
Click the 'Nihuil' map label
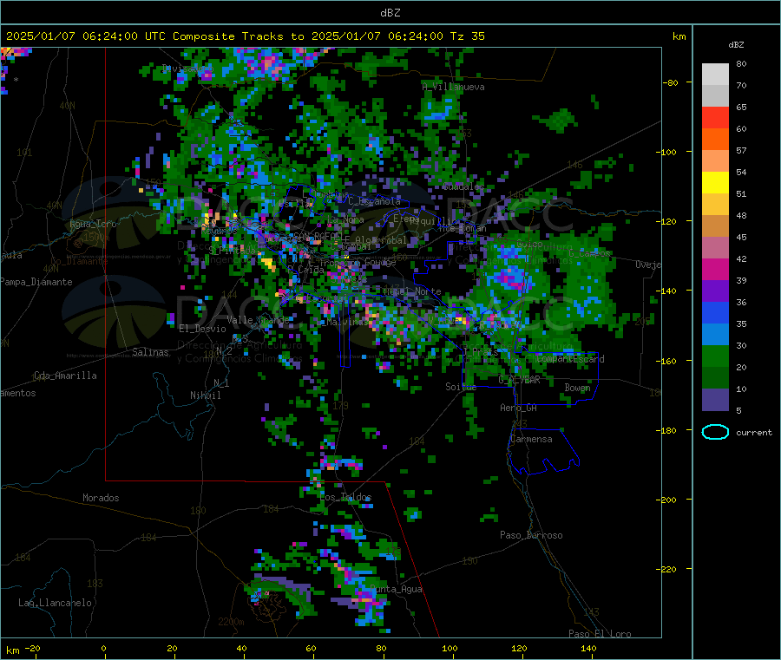point(205,395)
